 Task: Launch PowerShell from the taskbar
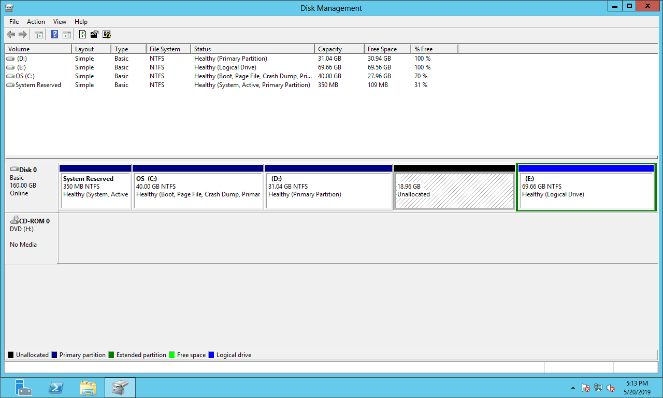[56, 388]
